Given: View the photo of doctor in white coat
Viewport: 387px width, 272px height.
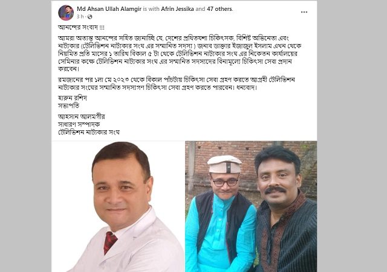Looking at the screenshot, I should (x=118, y=206).
